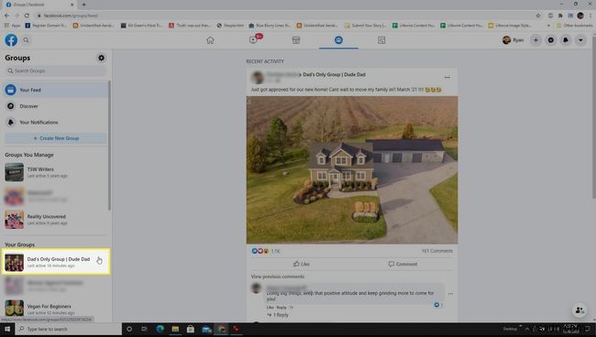Open browser extensions puzzle icon
Image resolution: width=596 pixels, height=337 pixels.
560,16
